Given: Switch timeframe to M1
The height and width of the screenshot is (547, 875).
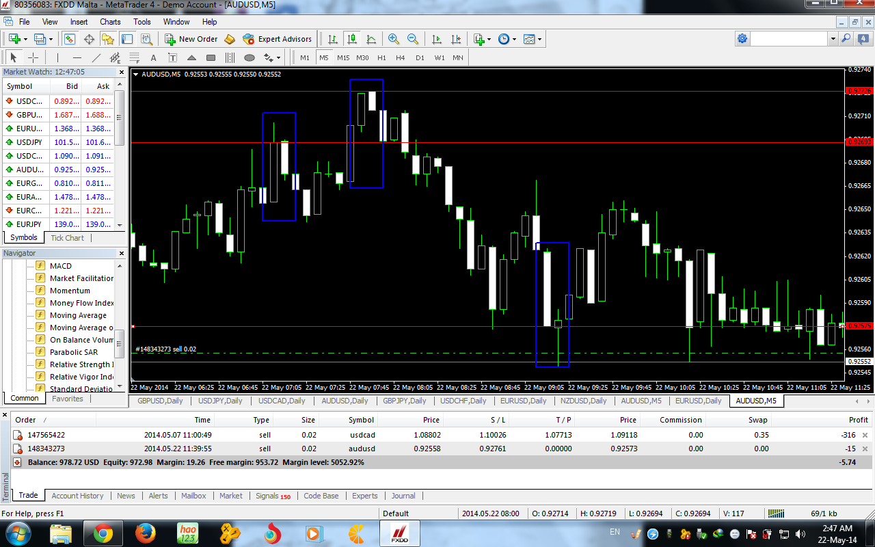Looking at the screenshot, I should [305, 57].
